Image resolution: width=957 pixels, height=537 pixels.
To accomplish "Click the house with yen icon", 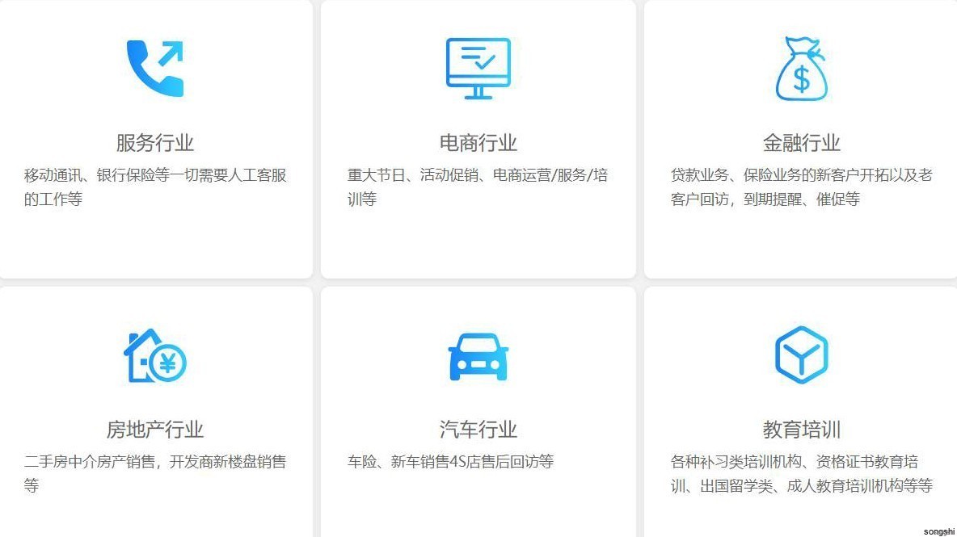I will [155, 355].
